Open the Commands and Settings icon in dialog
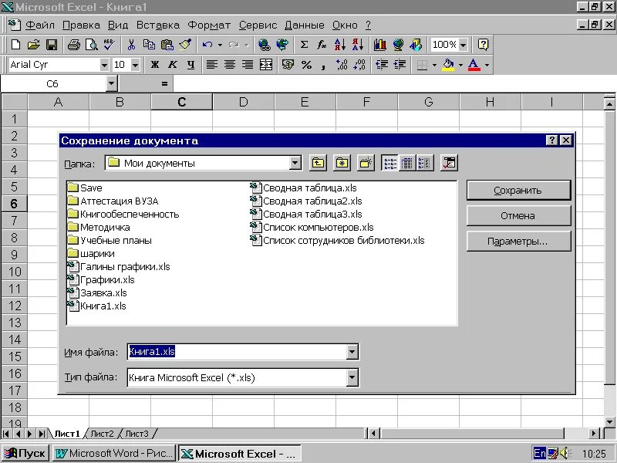Screen dimensions: 617x463 449,163
